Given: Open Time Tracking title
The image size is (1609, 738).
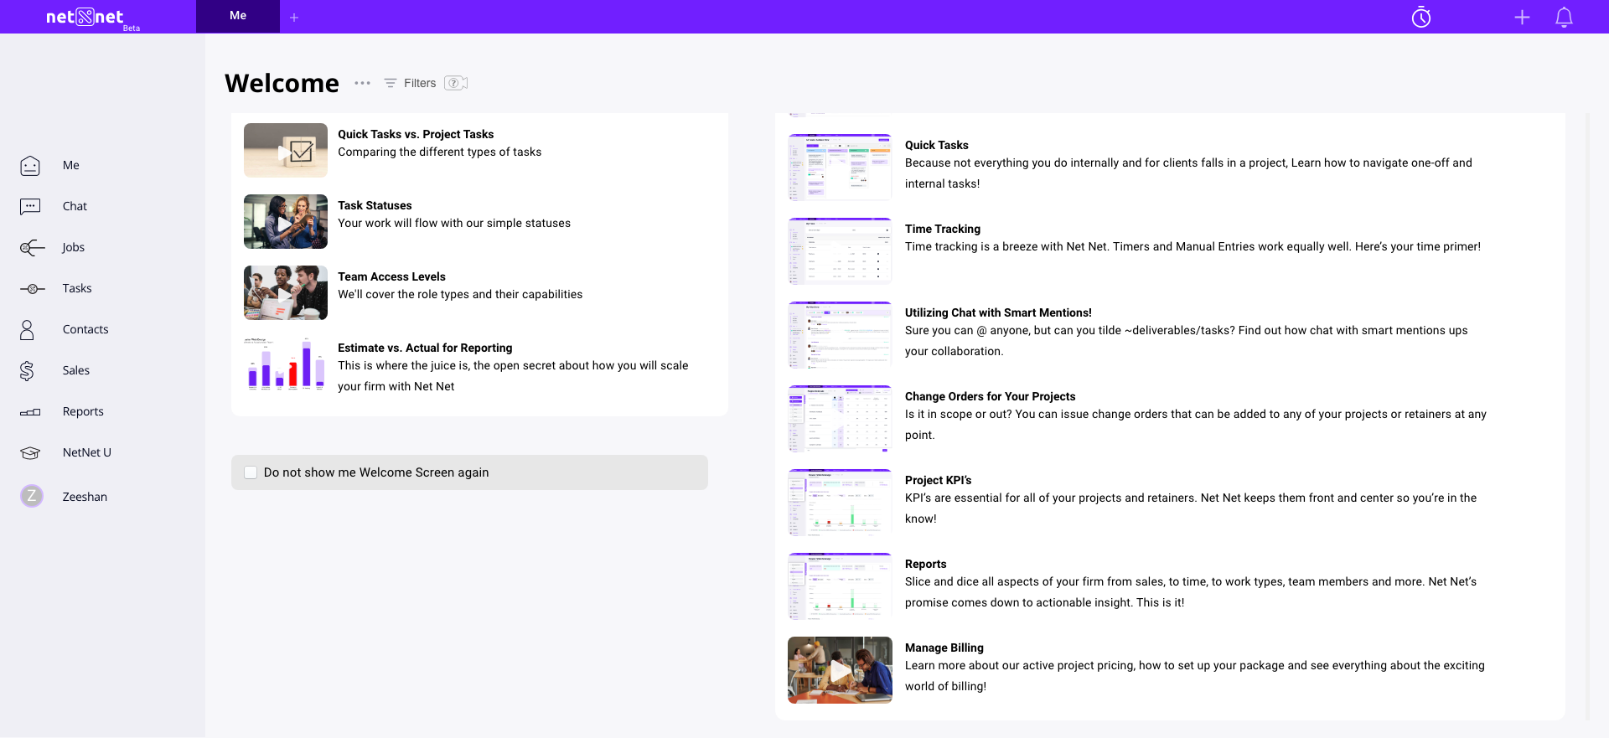Looking at the screenshot, I should (943, 230).
